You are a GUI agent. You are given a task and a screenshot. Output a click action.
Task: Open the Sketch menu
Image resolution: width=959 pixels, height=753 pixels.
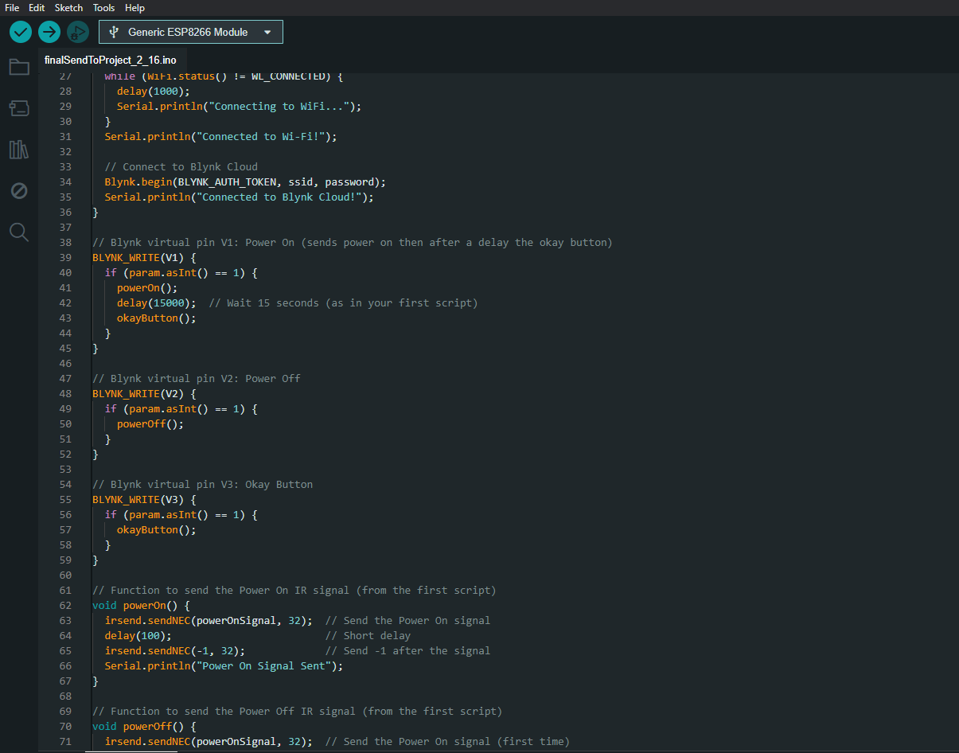tap(68, 8)
